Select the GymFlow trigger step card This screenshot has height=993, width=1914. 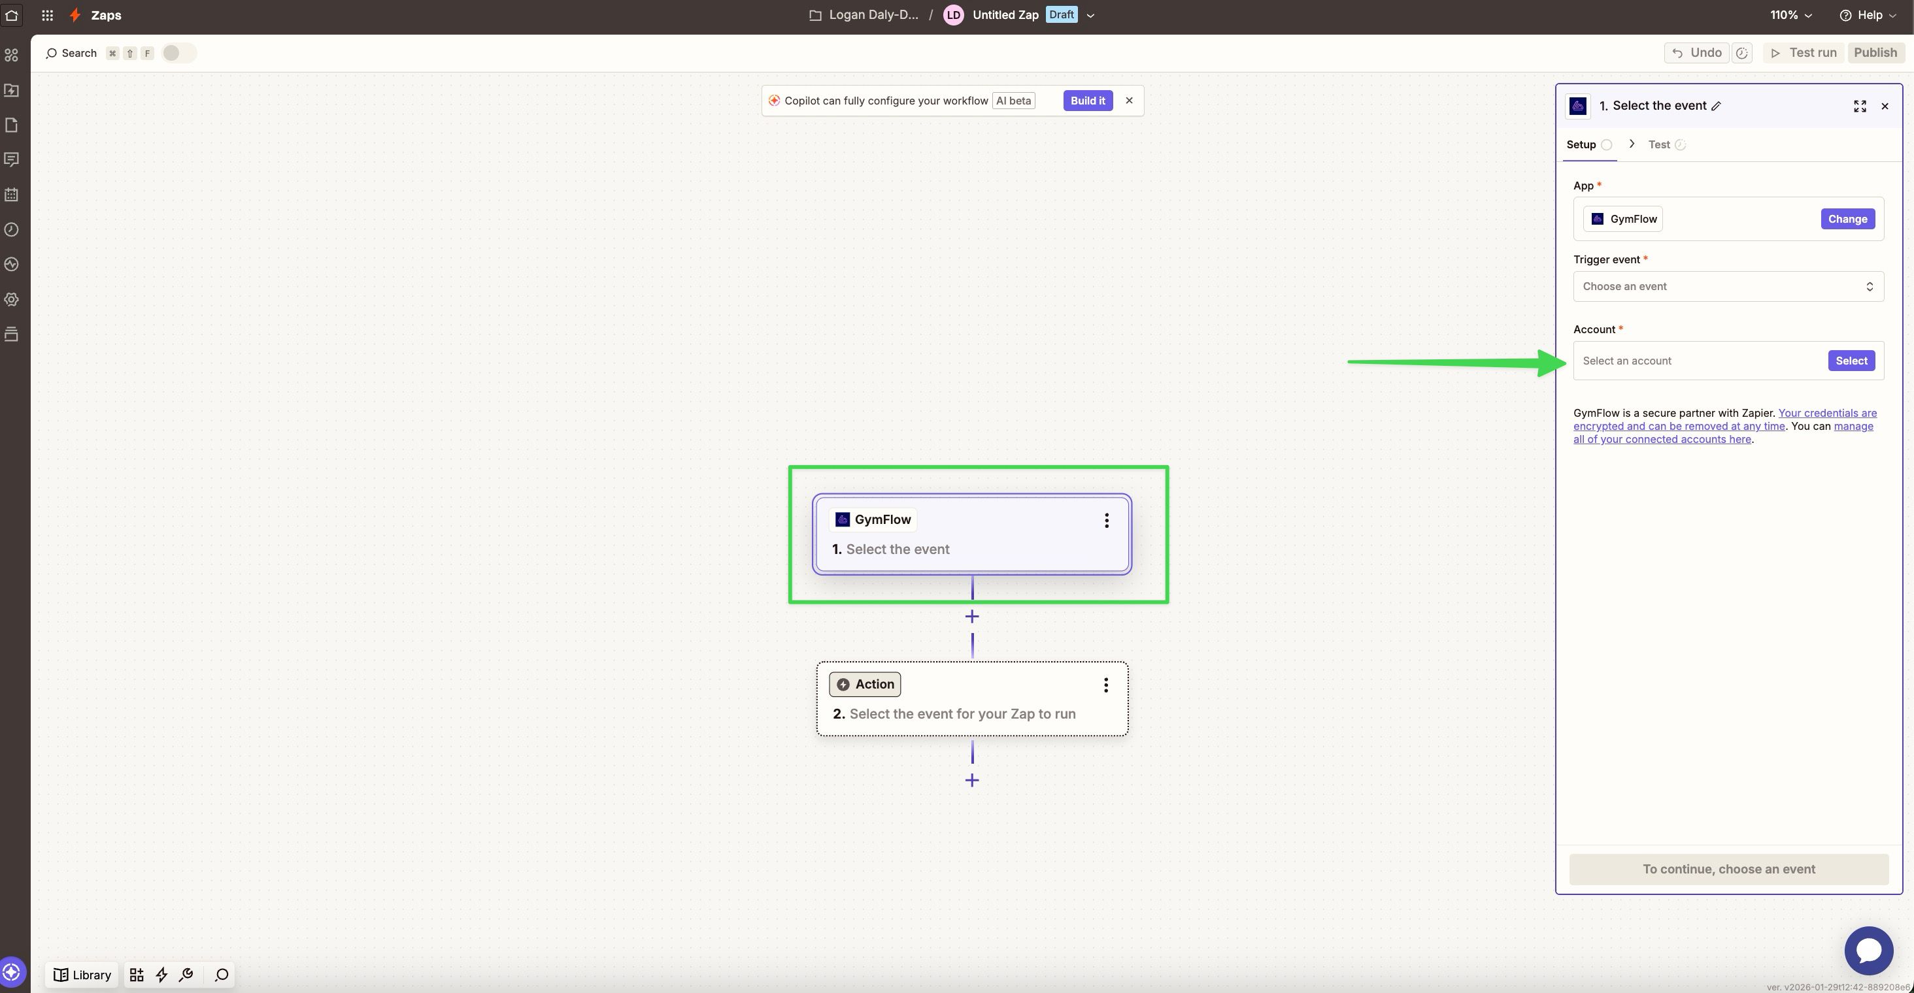point(972,534)
